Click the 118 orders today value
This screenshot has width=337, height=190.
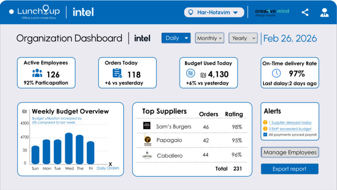click(134, 75)
